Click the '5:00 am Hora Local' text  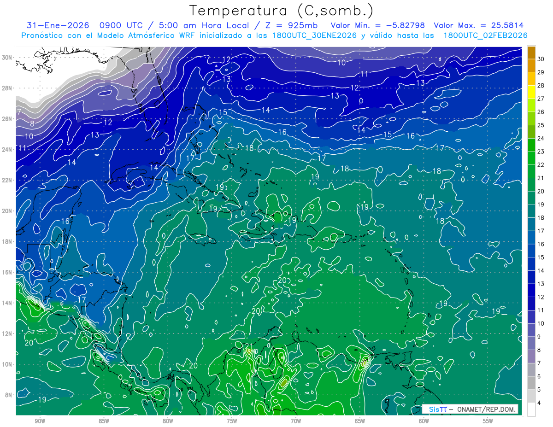point(203,25)
